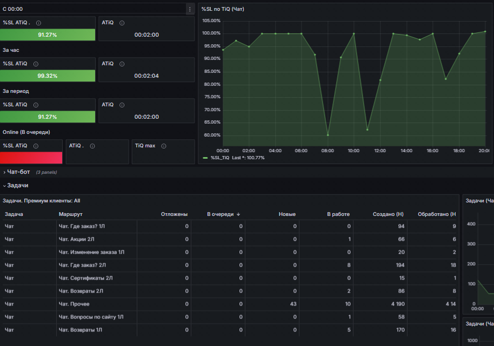The height and width of the screenshot is (346, 494).
Task: Click info icon next to ATiQ 00:02:04
Action: [x=122, y=64]
